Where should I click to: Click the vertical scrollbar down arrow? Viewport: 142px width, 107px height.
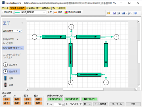(139, 86)
